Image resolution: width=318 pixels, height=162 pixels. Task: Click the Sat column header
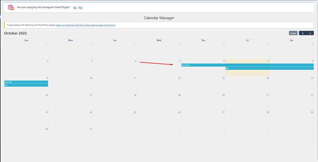coord(292,40)
